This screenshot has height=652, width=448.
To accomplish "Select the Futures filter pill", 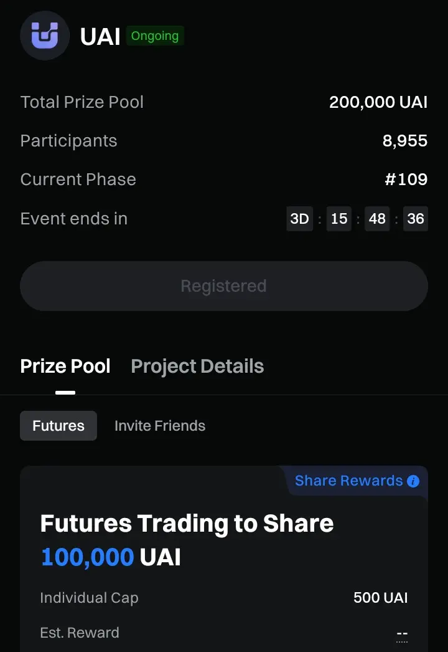I will 58,426.
